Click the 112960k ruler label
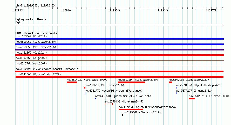Viewport: 231px width, 125px height. click(163, 10)
